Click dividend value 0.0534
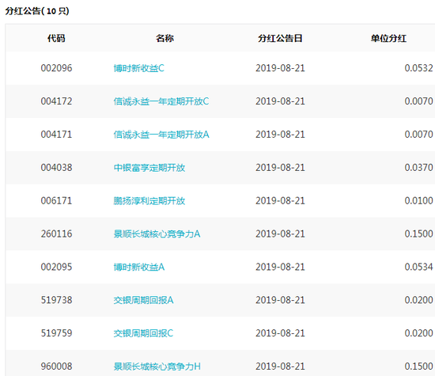This screenshot has width=435, height=376. click(418, 267)
